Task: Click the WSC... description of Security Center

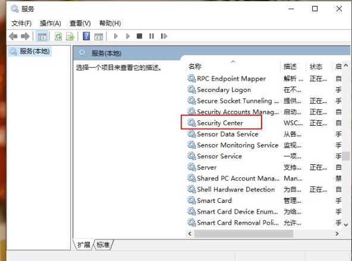Action: point(293,123)
